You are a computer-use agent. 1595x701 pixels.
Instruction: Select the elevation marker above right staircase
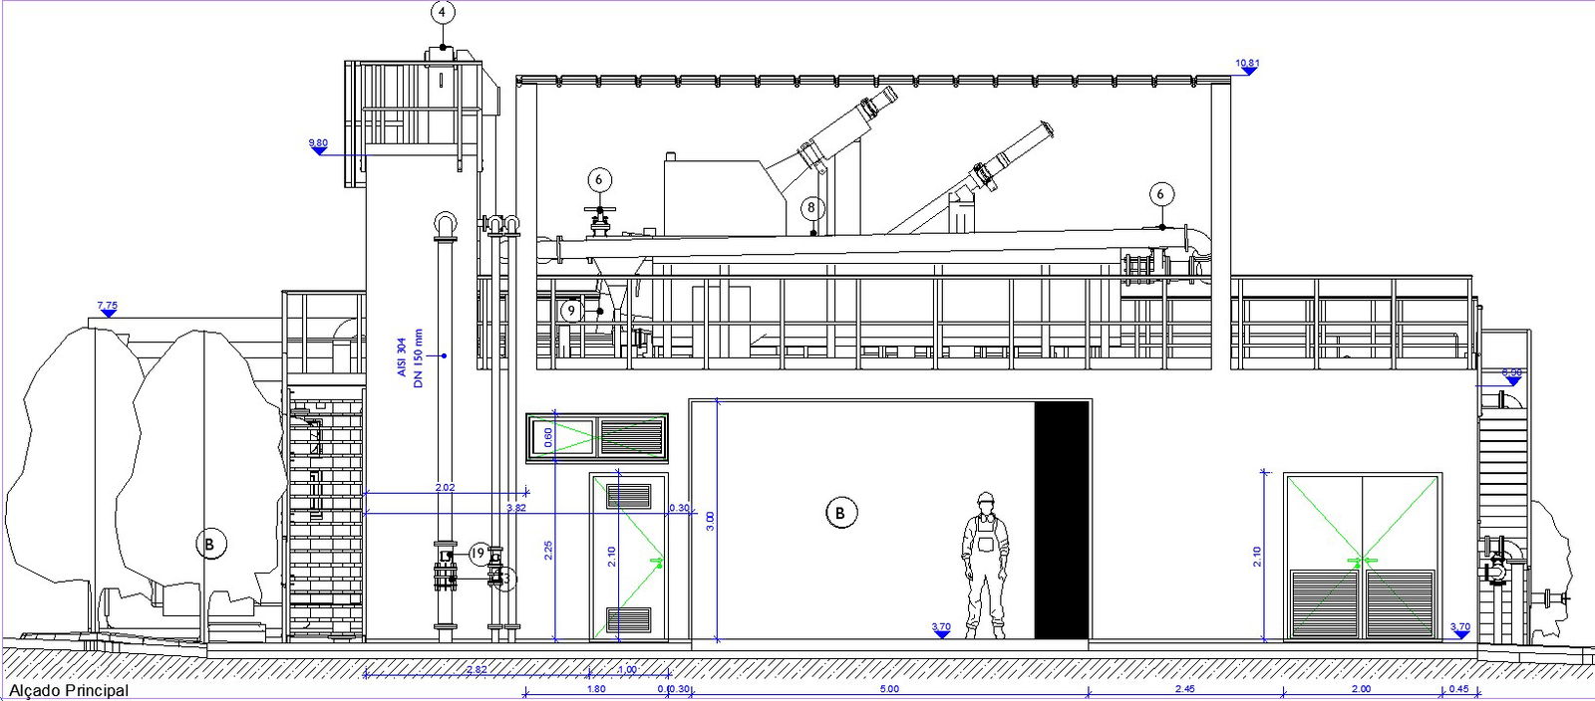[x=1513, y=376]
